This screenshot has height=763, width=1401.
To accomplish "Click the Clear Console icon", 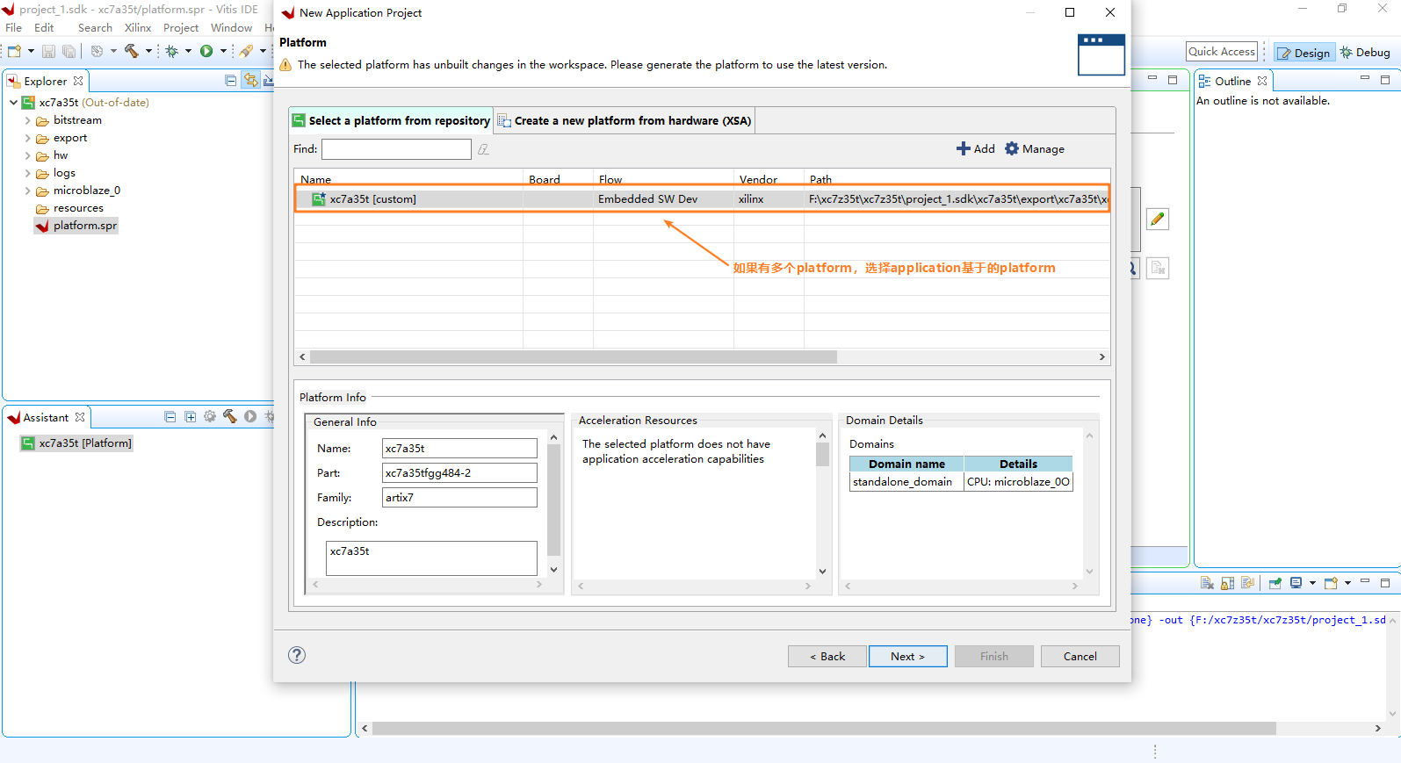I will (1207, 583).
